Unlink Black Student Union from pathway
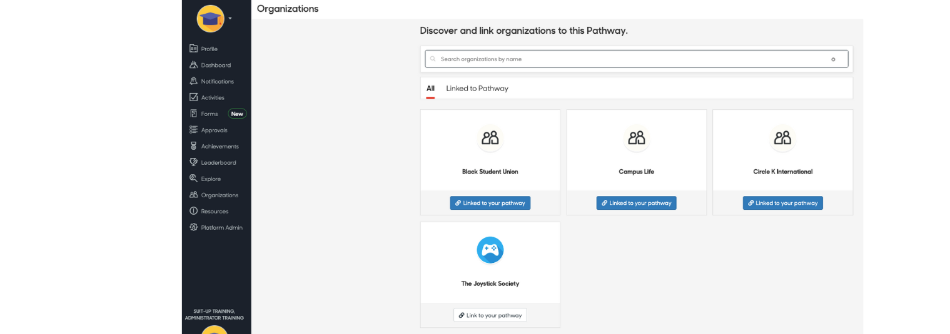Viewport: 950px width, 334px height. pyautogui.click(x=490, y=203)
